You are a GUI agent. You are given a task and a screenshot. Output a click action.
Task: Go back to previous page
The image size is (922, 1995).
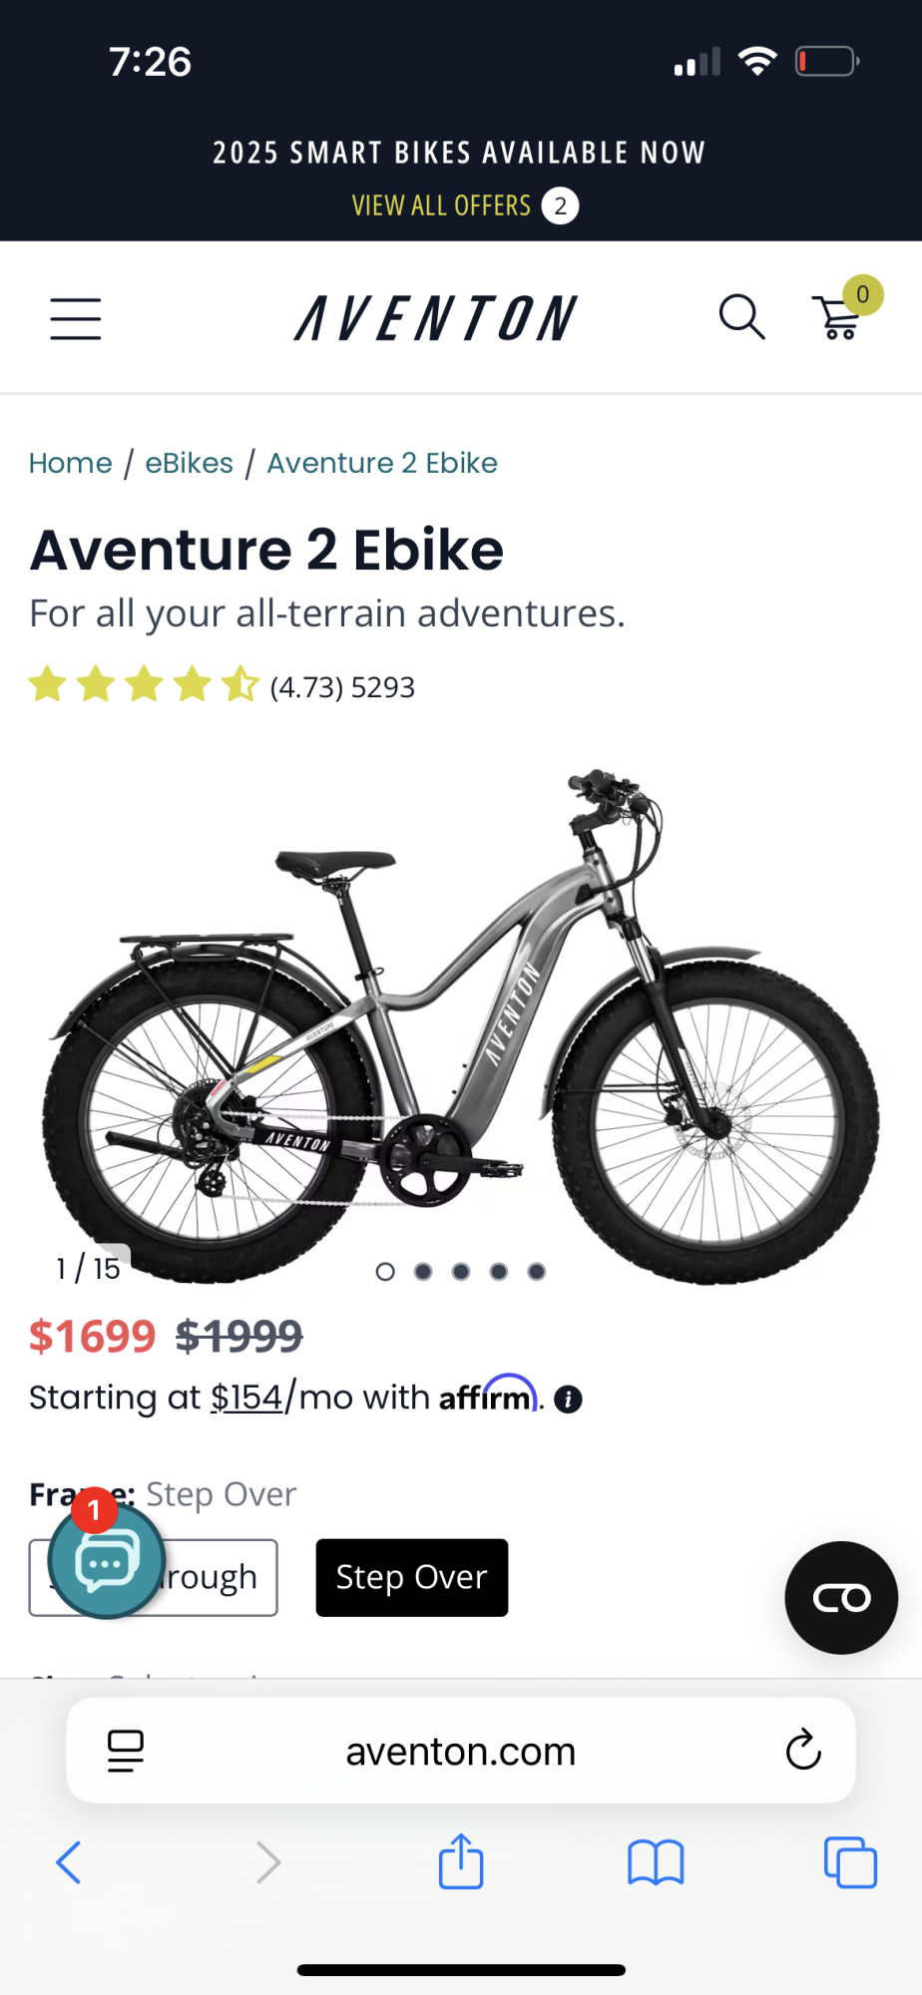(x=69, y=1861)
